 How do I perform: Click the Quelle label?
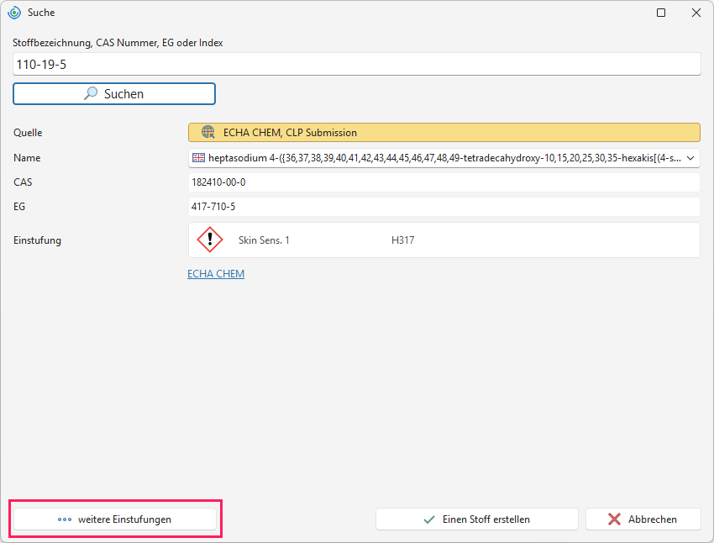[28, 133]
